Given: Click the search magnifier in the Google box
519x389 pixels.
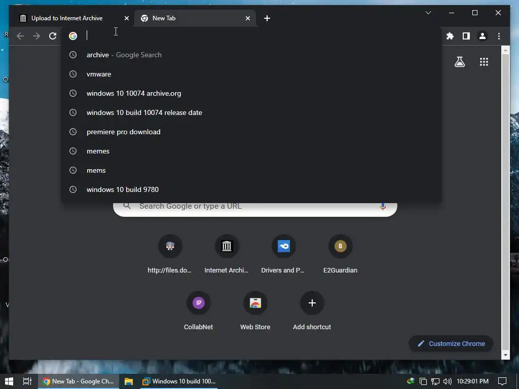Looking at the screenshot, I should coord(127,206).
